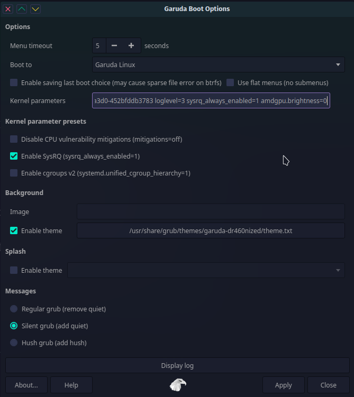Increase menu timeout with plus button
This screenshot has height=397, width=354.
click(131, 46)
